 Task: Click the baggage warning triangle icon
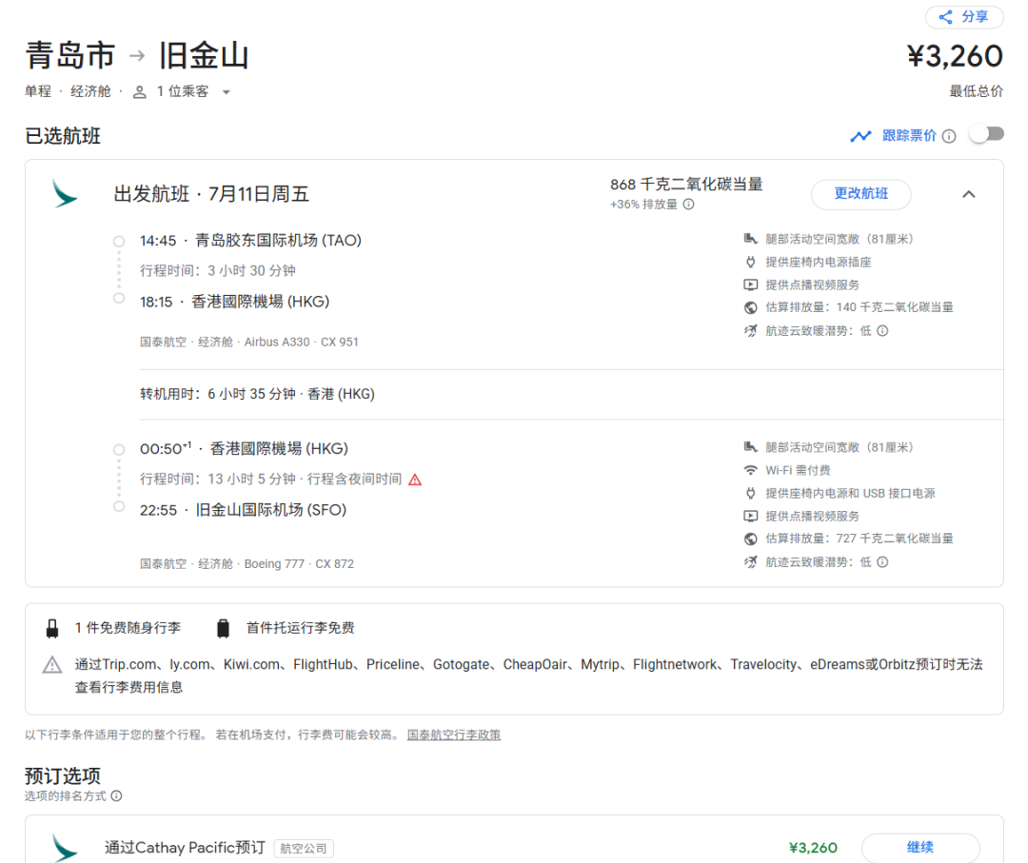pos(52,665)
